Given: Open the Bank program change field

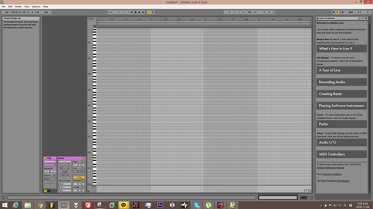Looking at the screenshot, I should (x=65, y=184).
